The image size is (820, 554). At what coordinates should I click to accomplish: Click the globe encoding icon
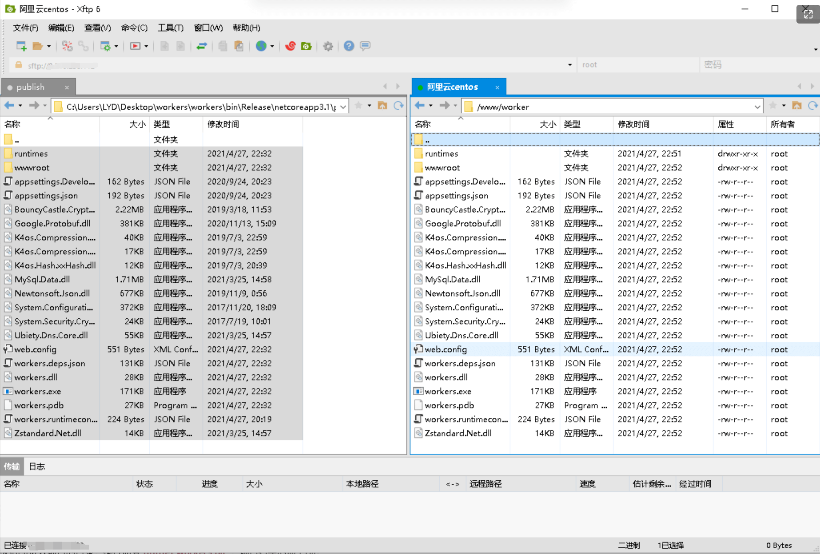[x=261, y=46]
